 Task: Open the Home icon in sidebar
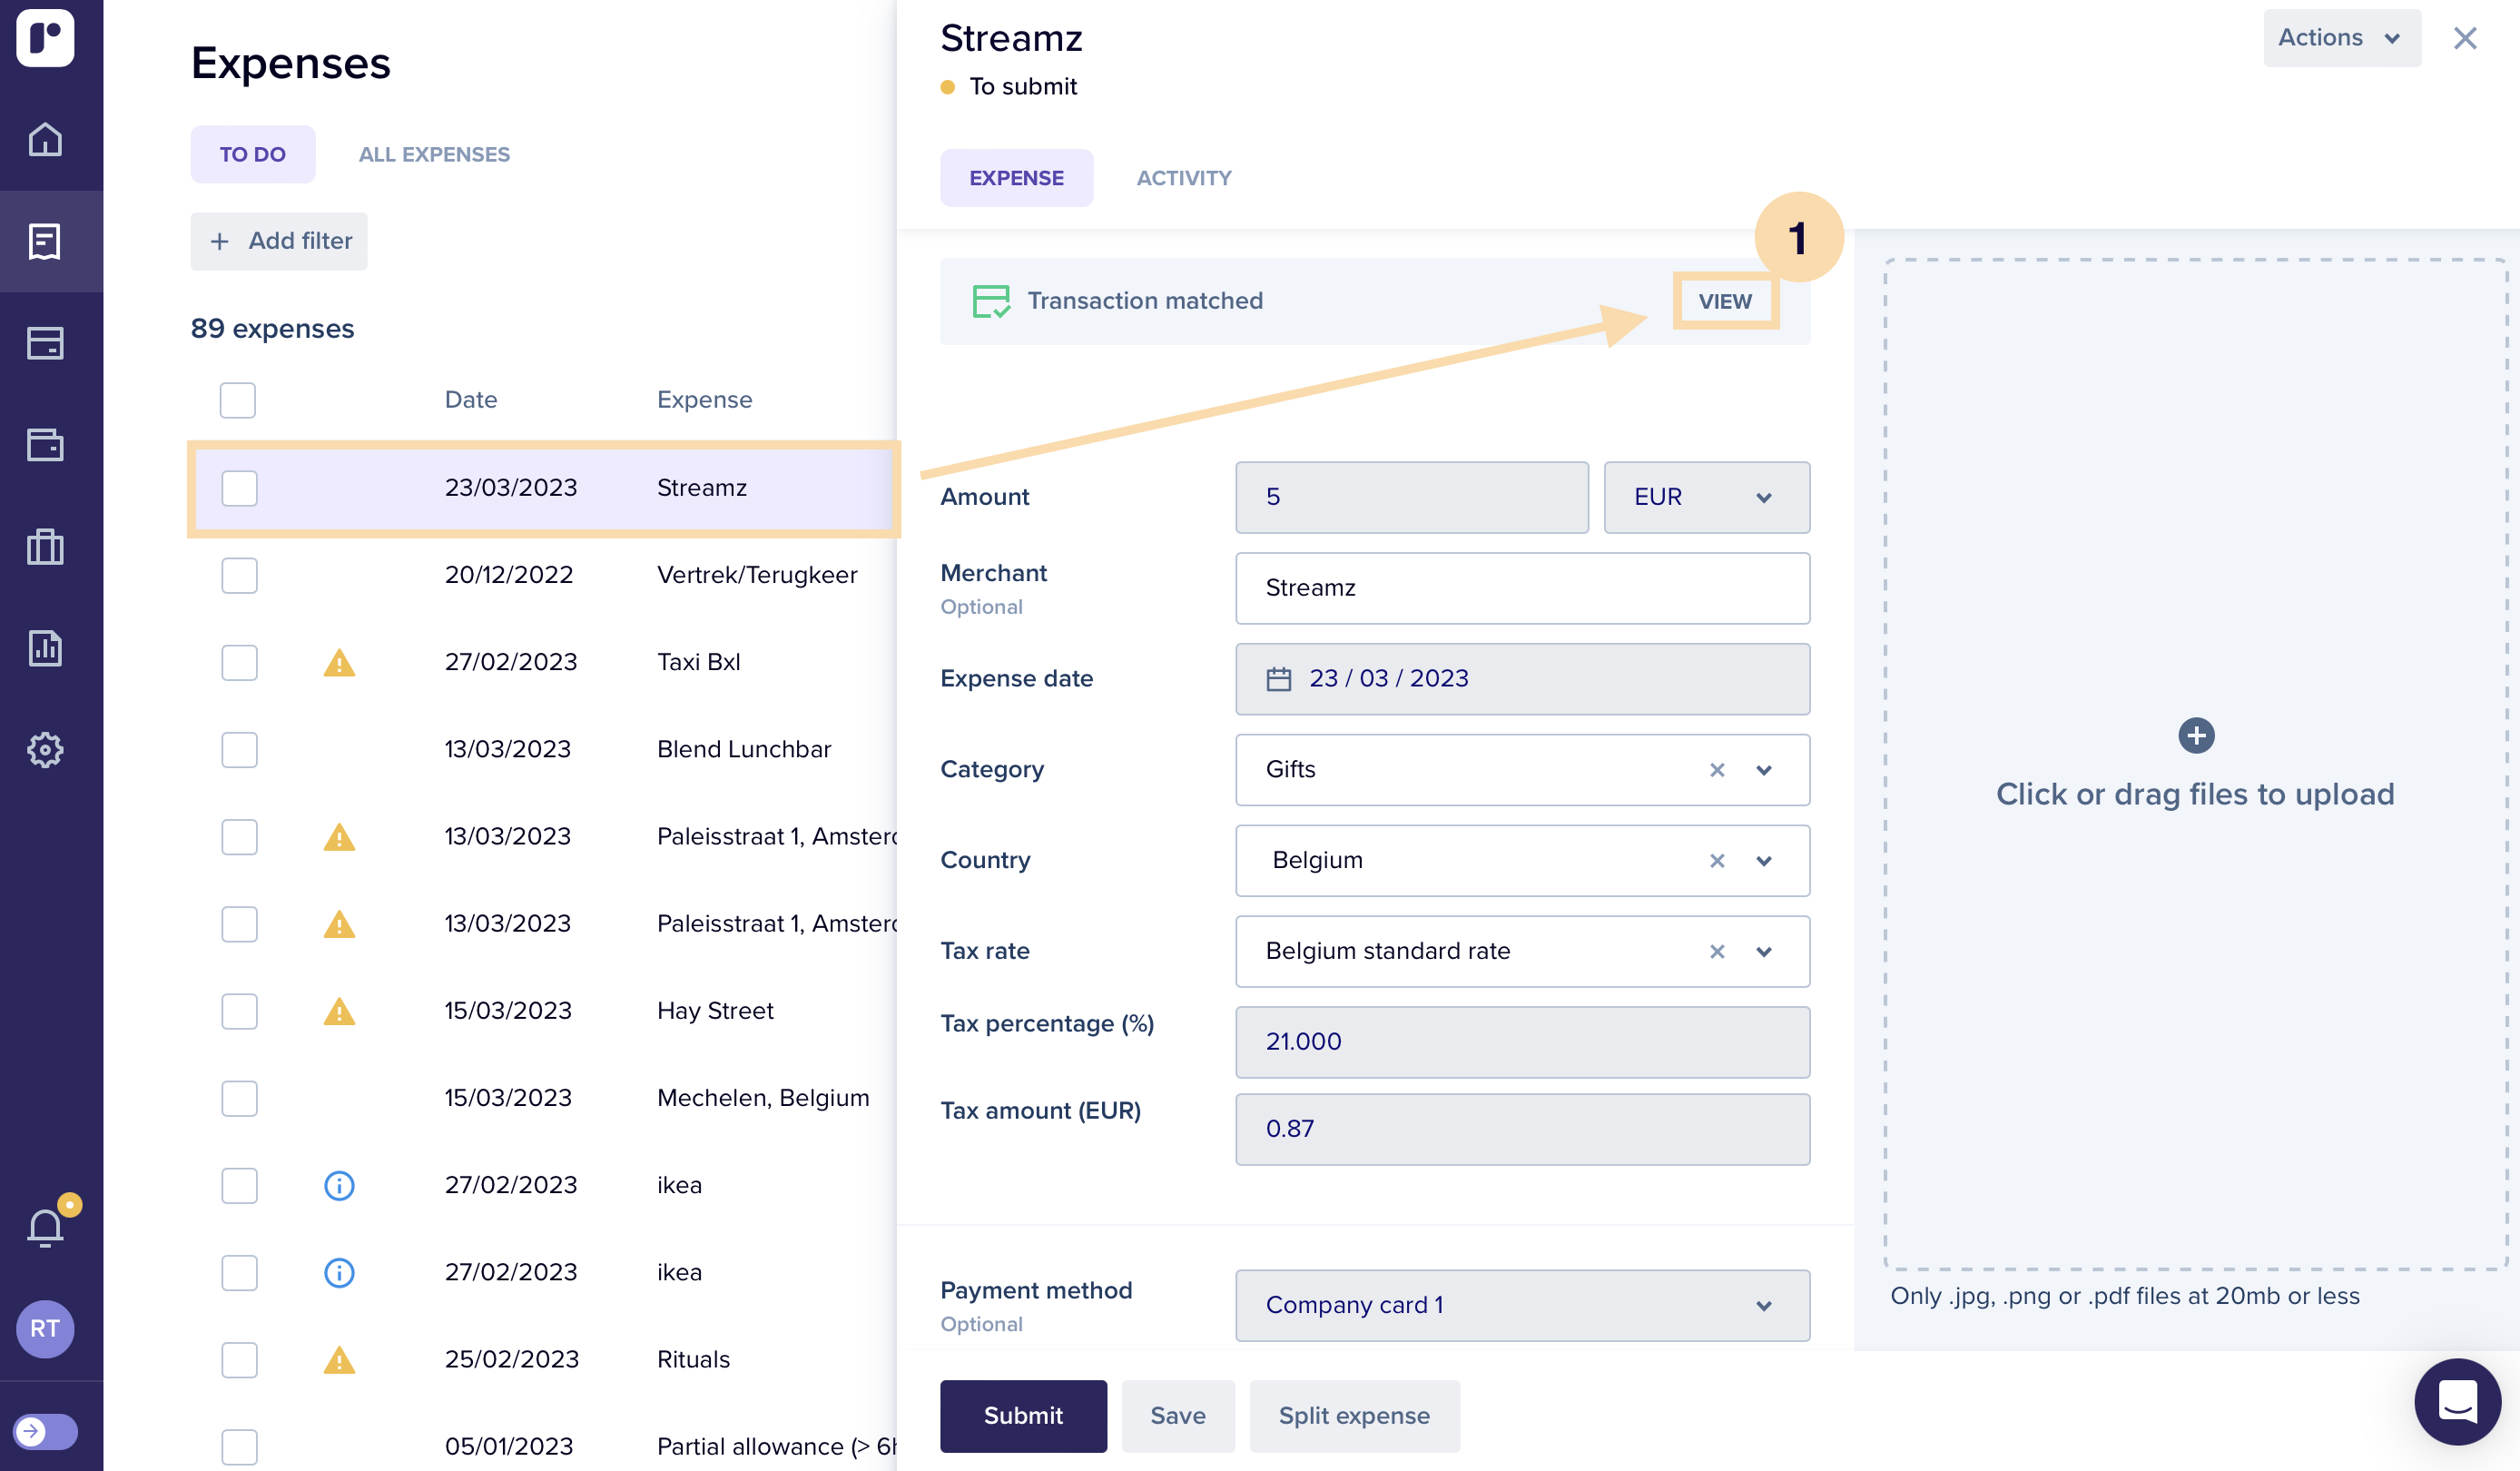pos(45,139)
